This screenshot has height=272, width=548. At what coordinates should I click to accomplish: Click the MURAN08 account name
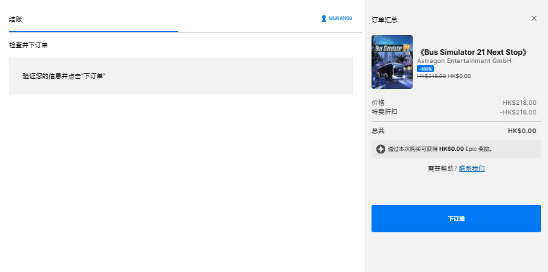point(340,18)
